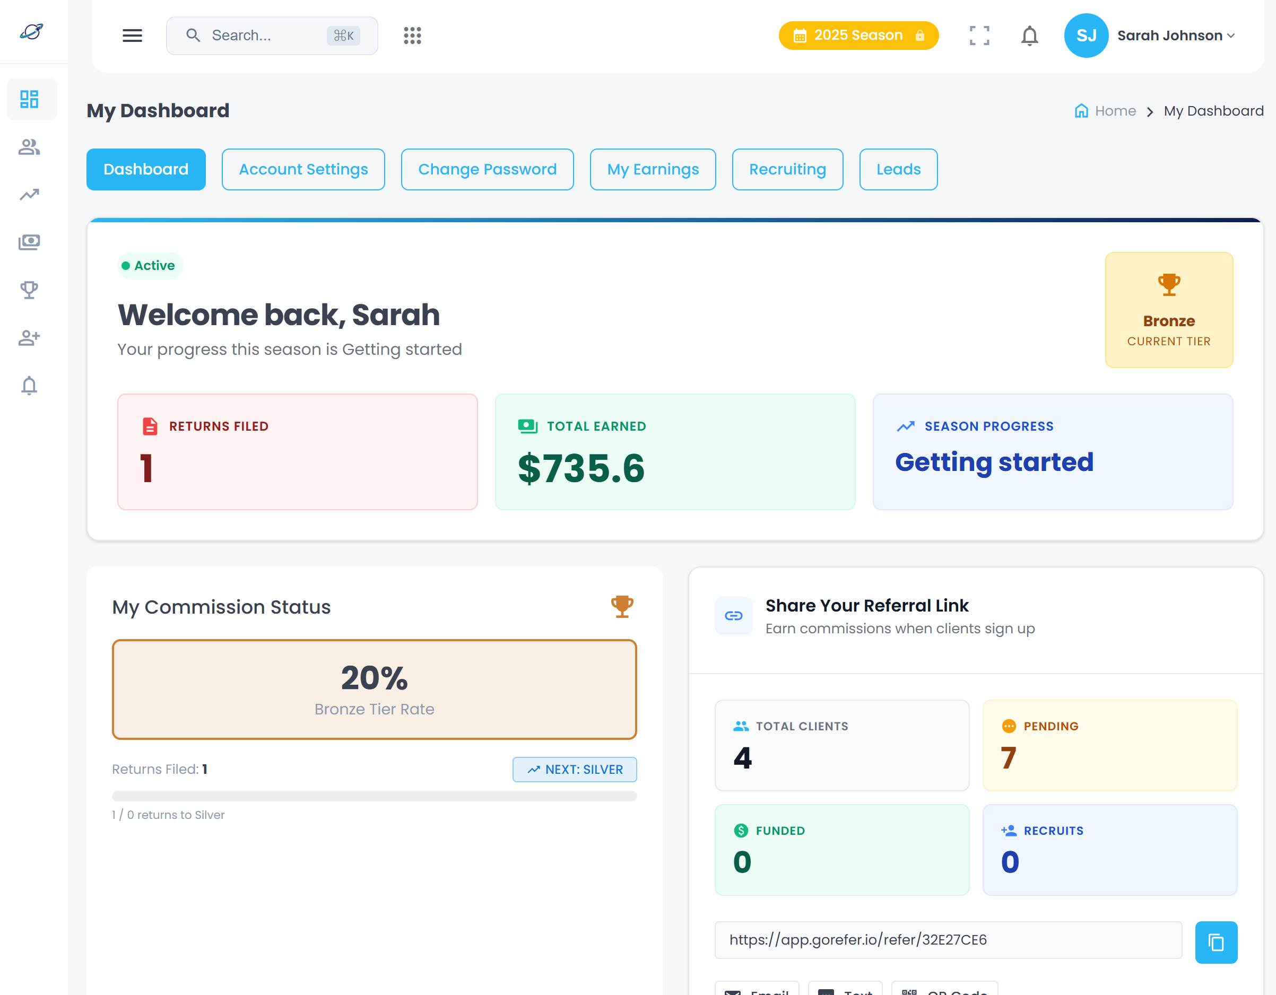This screenshot has width=1276, height=995.
Task: Click the hamburger menu icon
Action: coord(132,36)
